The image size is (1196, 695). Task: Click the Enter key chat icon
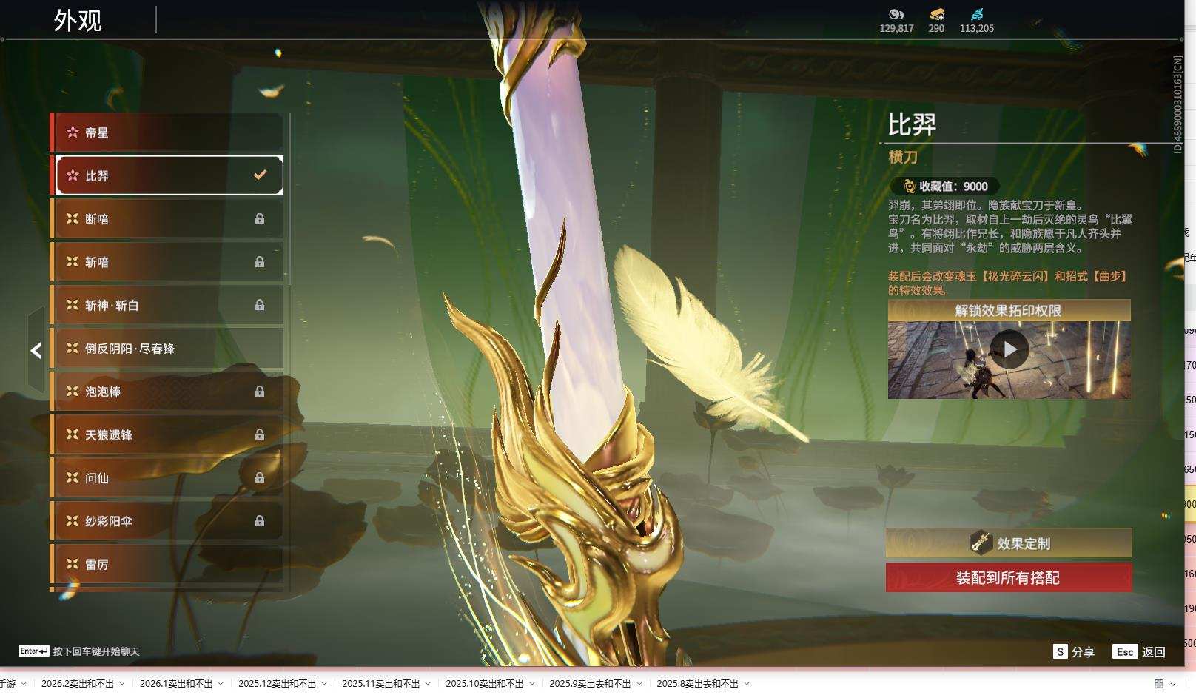[x=34, y=651]
